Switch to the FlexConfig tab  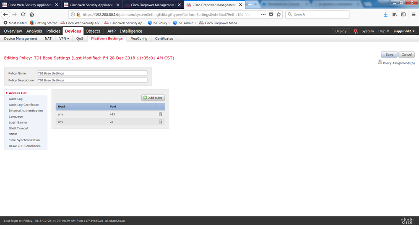(139, 39)
